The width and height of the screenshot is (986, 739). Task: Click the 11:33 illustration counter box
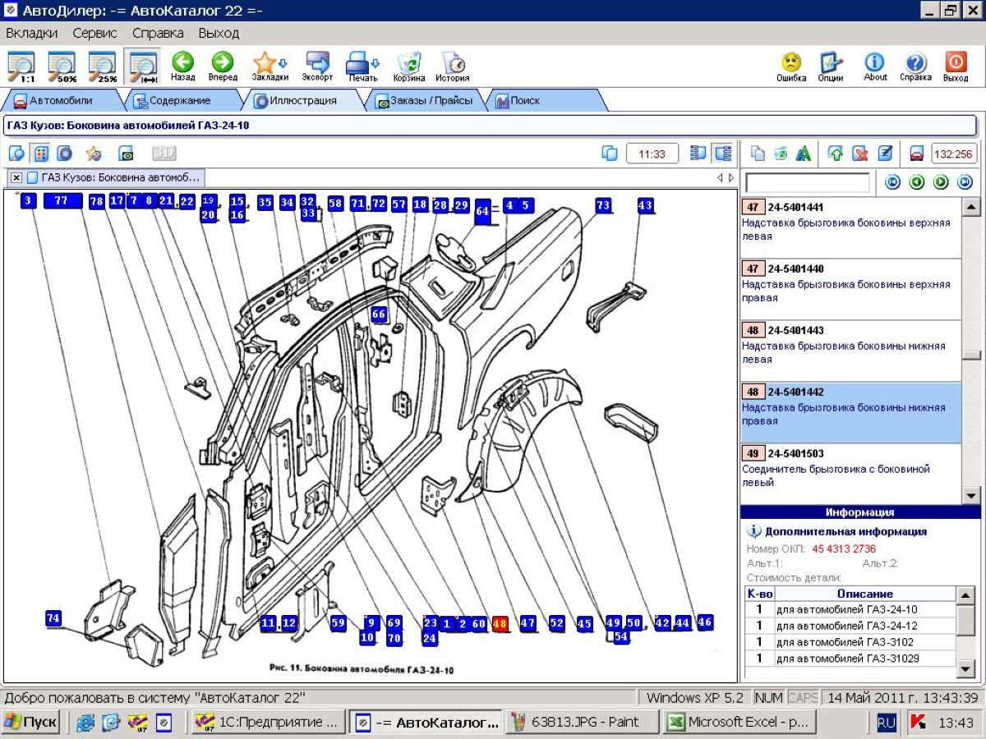pos(652,154)
